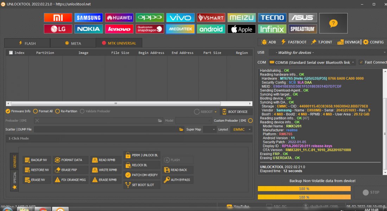Click the BACKUP NV button
The width and height of the screenshot is (387, 211).
pos(37,160)
